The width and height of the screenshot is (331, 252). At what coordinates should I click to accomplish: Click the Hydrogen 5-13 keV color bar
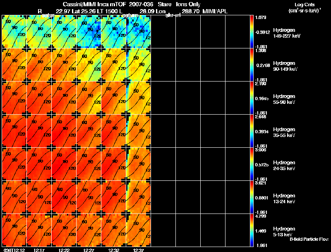pos(252,230)
